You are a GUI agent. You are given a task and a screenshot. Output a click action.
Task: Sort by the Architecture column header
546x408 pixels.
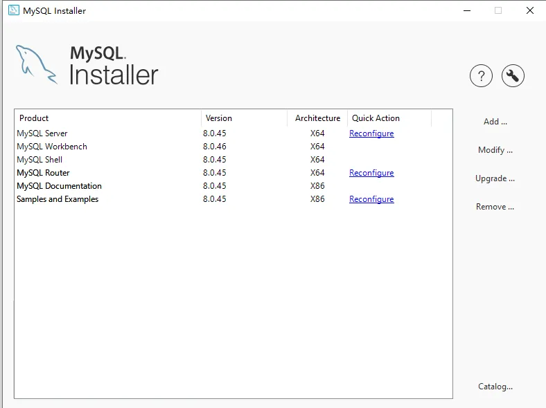[x=317, y=118]
